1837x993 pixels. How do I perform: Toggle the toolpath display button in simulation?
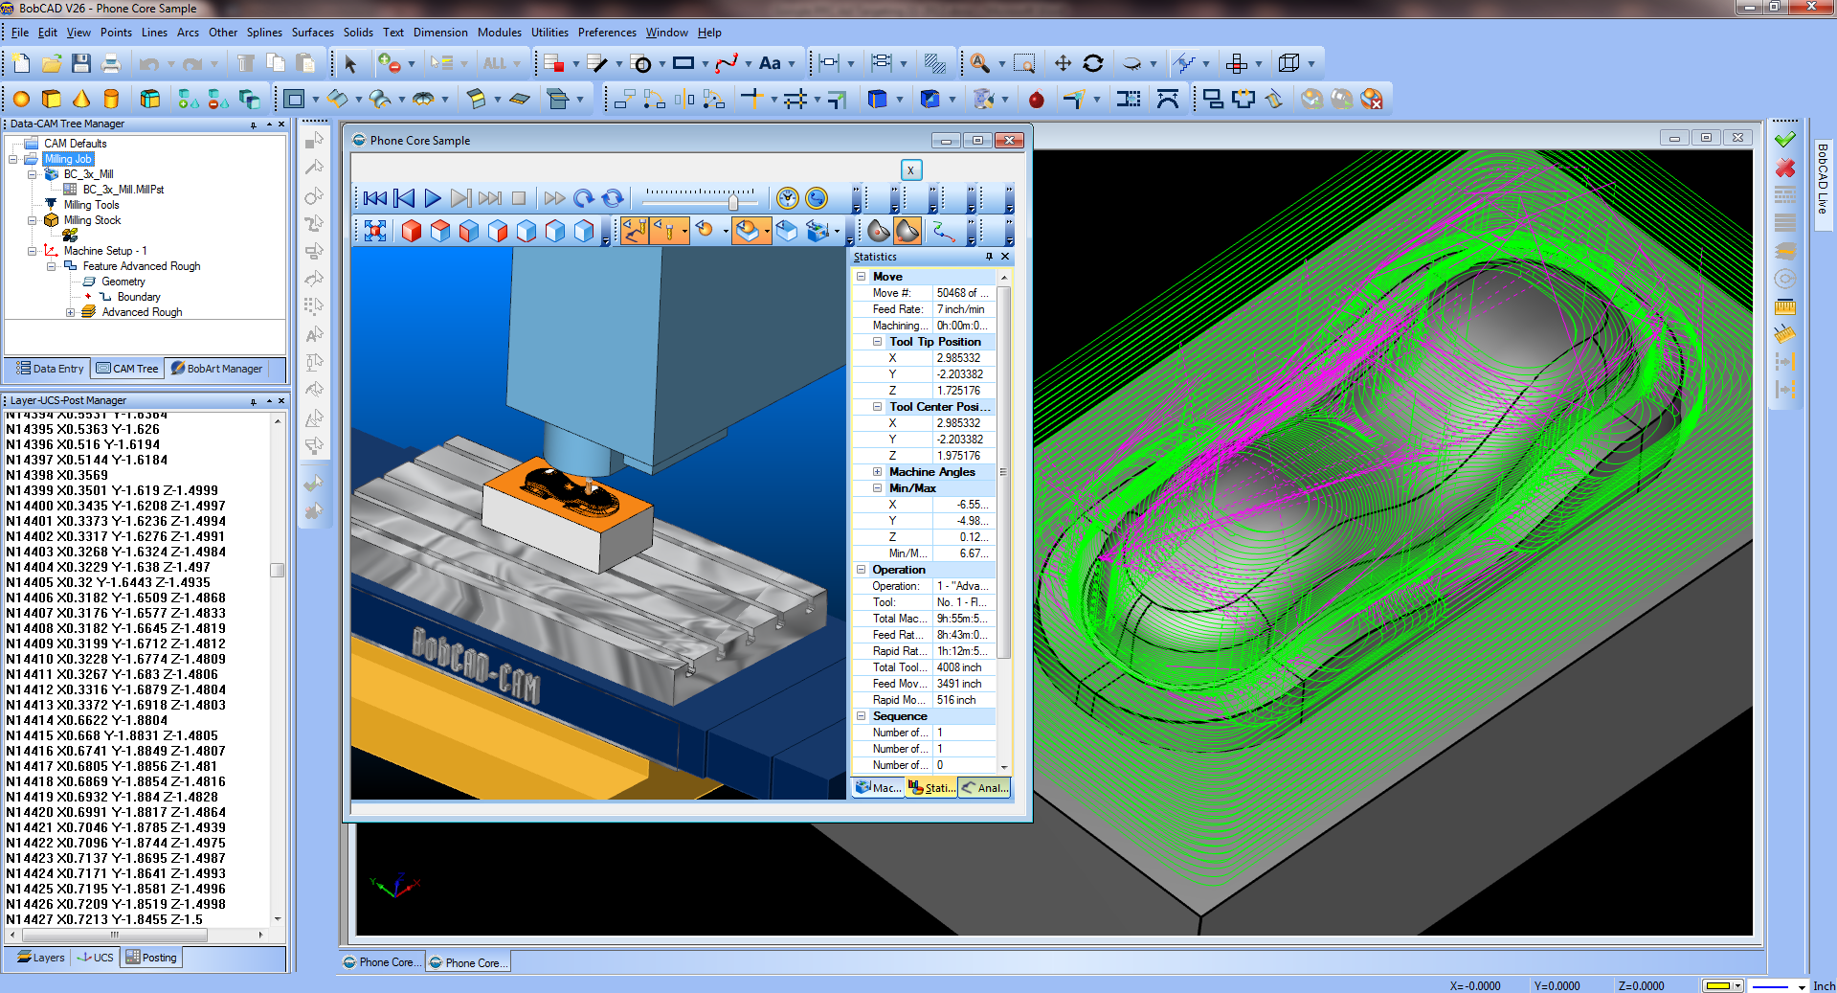click(635, 231)
